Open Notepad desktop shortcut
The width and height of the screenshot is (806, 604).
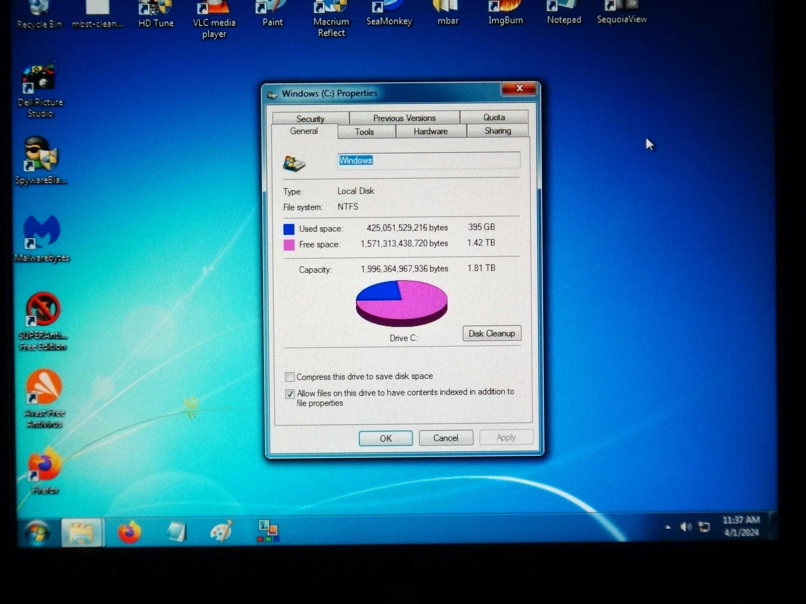[x=564, y=12]
